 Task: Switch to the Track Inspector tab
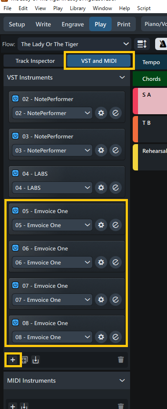(35, 61)
